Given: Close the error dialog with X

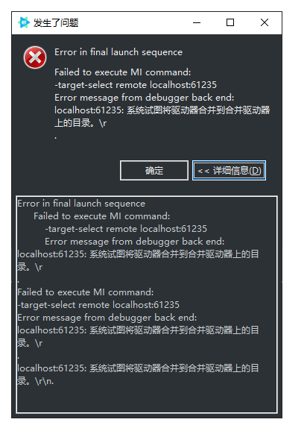Looking at the screenshot, I should [x=265, y=22].
